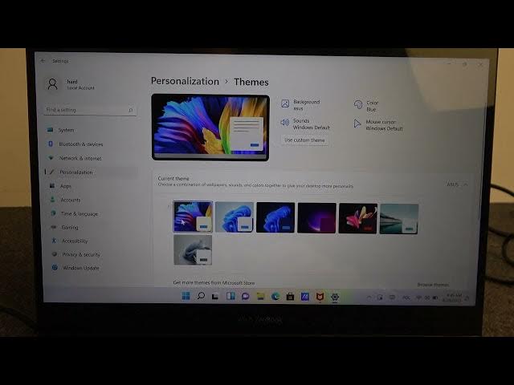Viewport: 514px width, 385px height.
Task: Select the purple Glow theme thumbnail
Action: 316,218
